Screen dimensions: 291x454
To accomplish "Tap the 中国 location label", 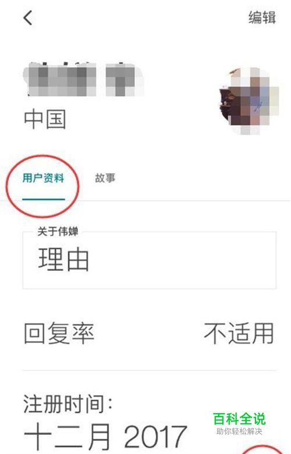I will click(45, 119).
